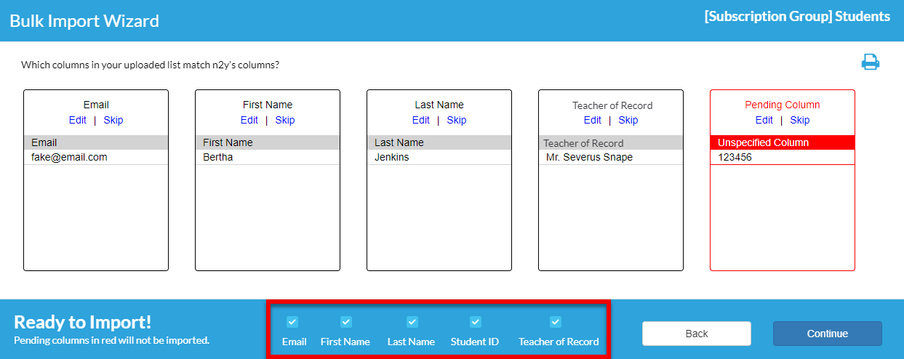This screenshot has width=904, height=359.
Task: Click the Continue button
Action: (x=828, y=334)
